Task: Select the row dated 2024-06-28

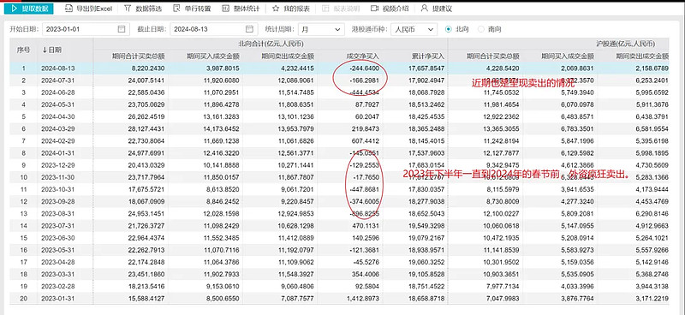Action: pos(339,92)
